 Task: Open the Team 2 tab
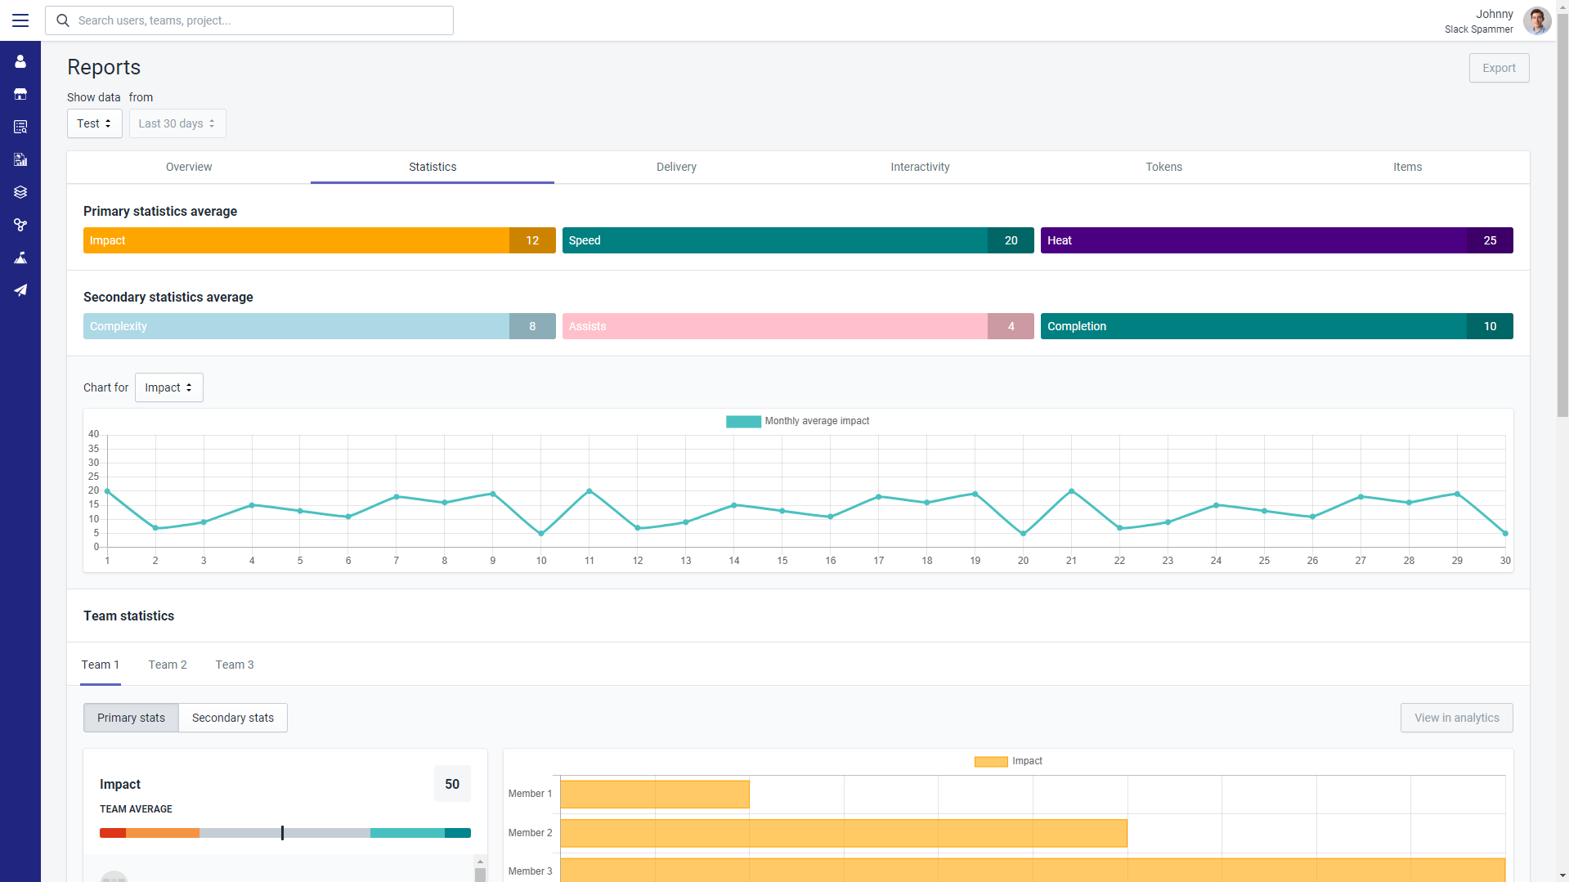[x=168, y=665]
